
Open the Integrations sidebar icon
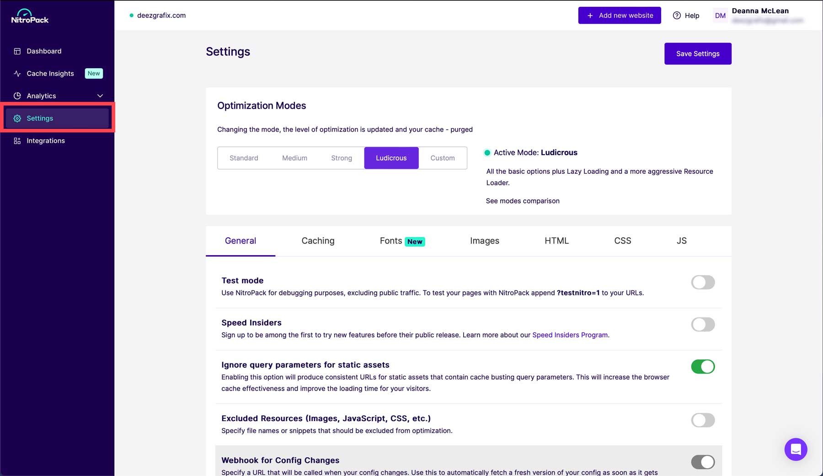point(17,140)
